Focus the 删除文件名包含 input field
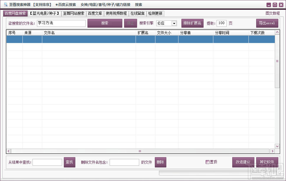 [x=124, y=162]
